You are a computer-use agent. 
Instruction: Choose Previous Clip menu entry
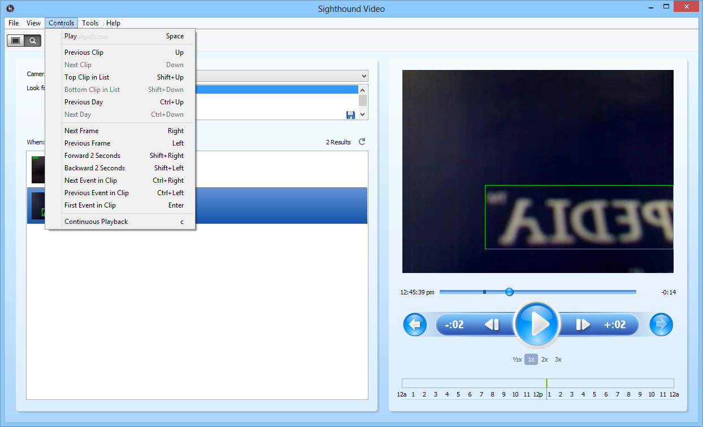point(120,52)
